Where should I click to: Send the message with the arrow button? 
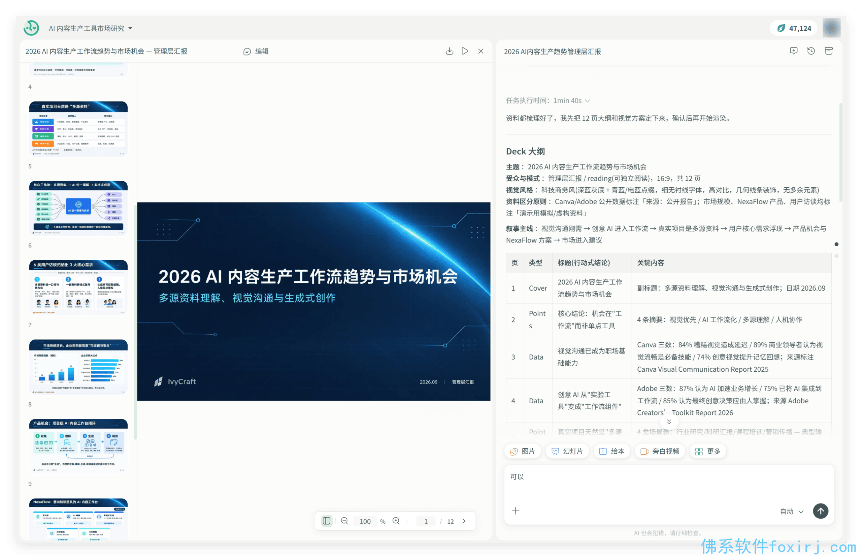point(821,511)
